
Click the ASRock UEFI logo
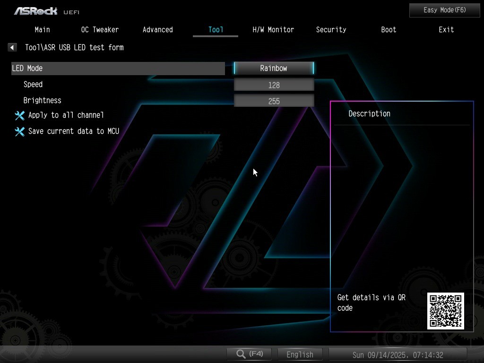(x=46, y=10)
